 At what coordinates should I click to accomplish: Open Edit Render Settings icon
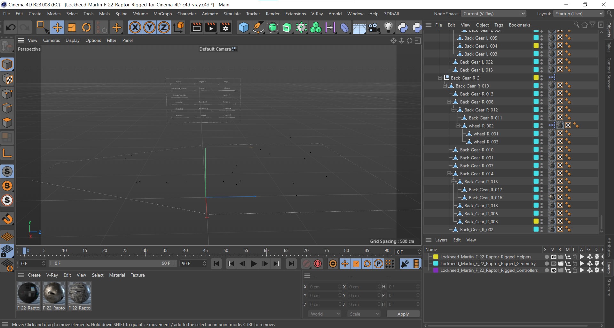pyautogui.click(x=225, y=27)
